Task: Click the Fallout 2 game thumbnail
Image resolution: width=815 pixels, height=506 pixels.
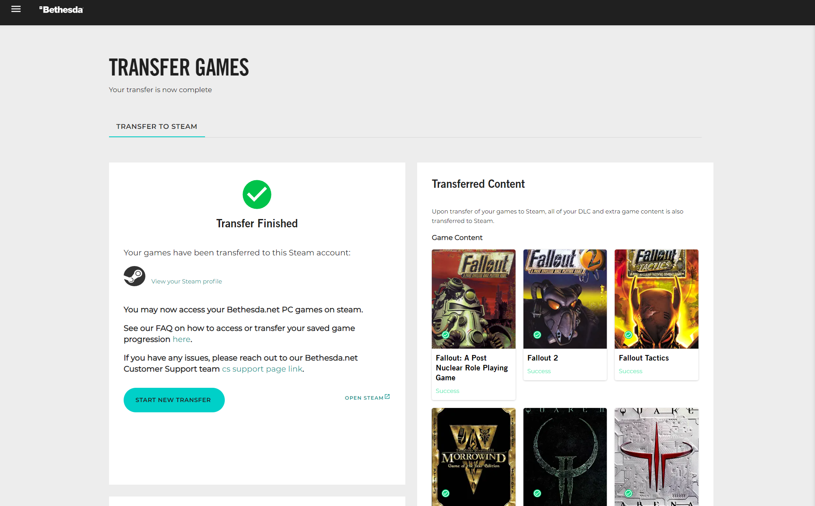Action: (x=564, y=298)
